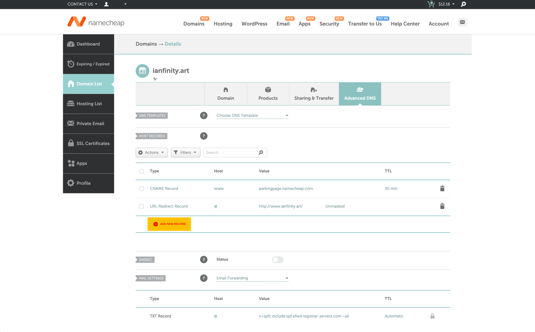Open help for DNS Templates
Viewport: 535px width, 332px height.
(x=204, y=116)
